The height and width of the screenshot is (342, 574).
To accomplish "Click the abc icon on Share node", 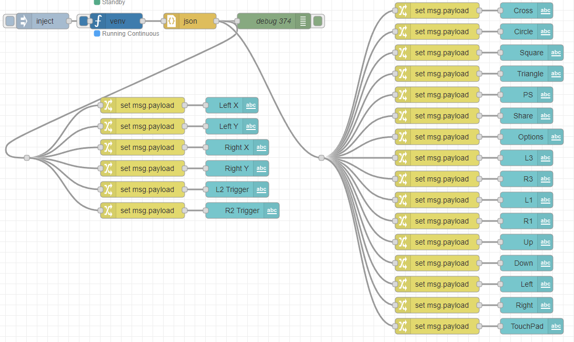I will (x=546, y=116).
